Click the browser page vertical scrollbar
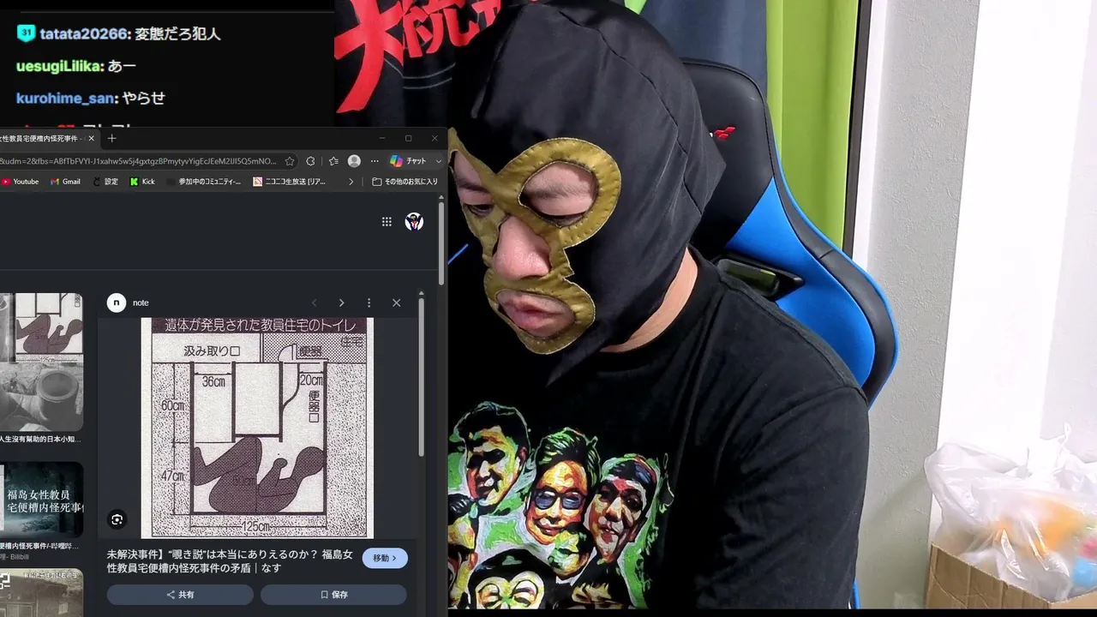This screenshot has height=617, width=1097. coord(441,244)
